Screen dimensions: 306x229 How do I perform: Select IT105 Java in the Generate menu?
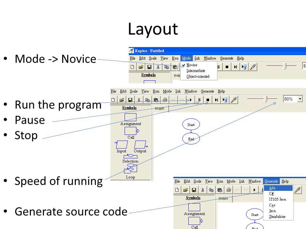click(278, 199)
